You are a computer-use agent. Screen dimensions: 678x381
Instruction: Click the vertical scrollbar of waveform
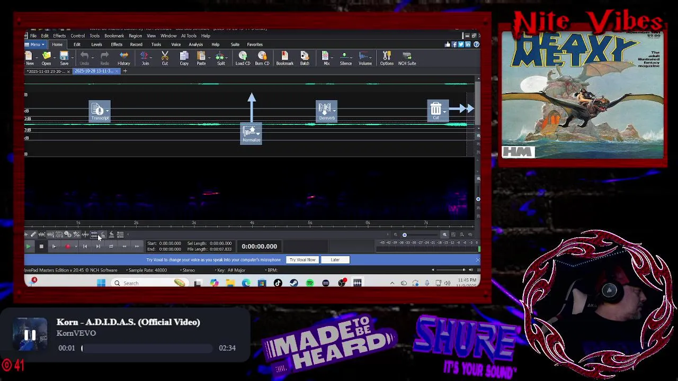tap(478, 103)
